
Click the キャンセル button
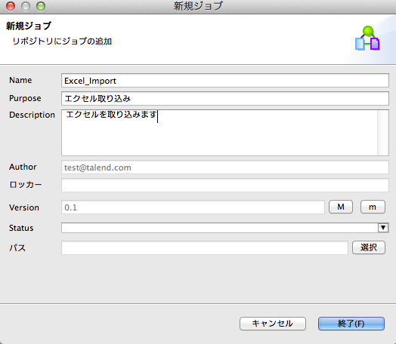273,324
